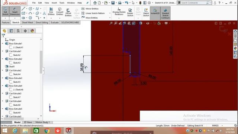Collapse the Boss-Extrude1 feature
This screenshot has width=238, height=134.
tap(3, 44)
